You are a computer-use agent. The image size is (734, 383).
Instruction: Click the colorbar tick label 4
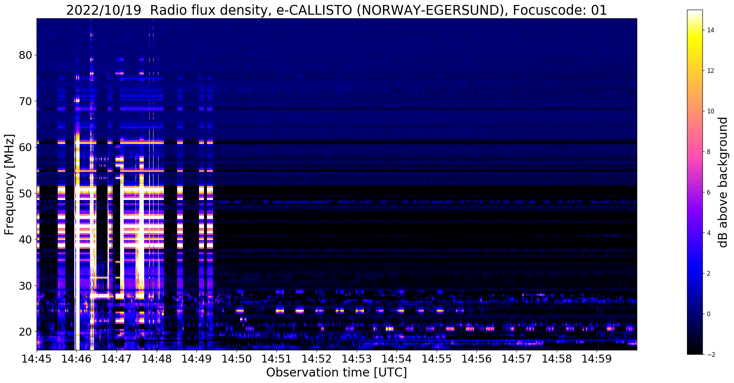click(708, 233)
